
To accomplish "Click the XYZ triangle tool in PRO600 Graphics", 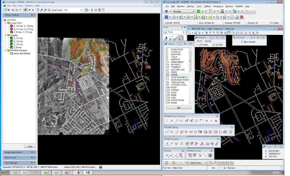I will pyautogui.click(x=202, y=144).
